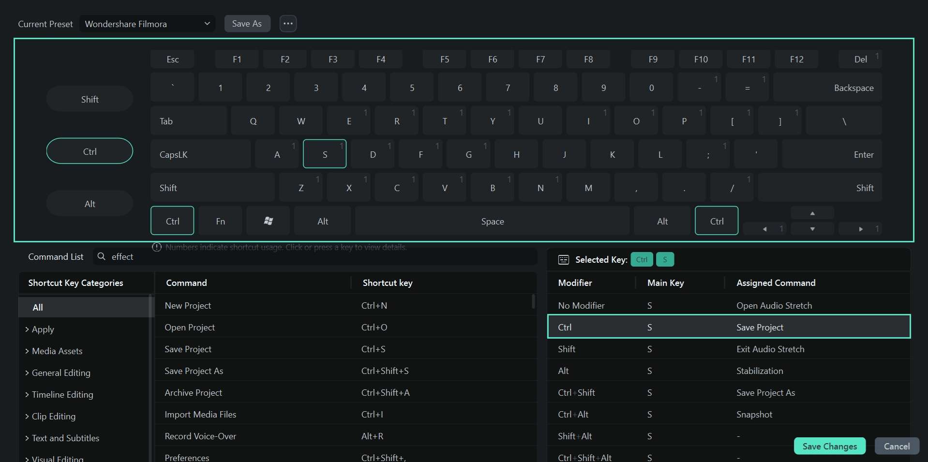Click the list icon next to Selected Key

click(564, 260)
